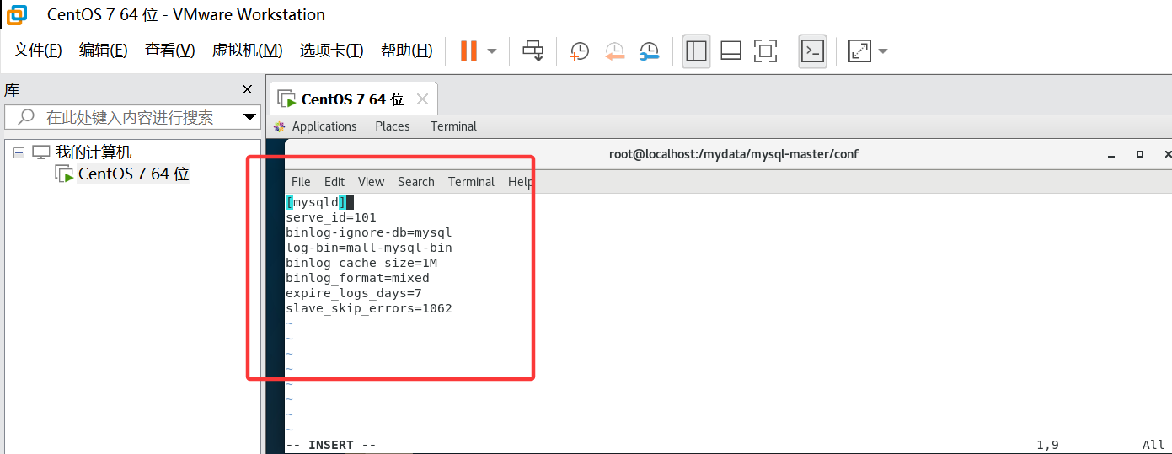
Task: Click the binlog-ignore-db=mysql line
Action: [x=369, y=232]
